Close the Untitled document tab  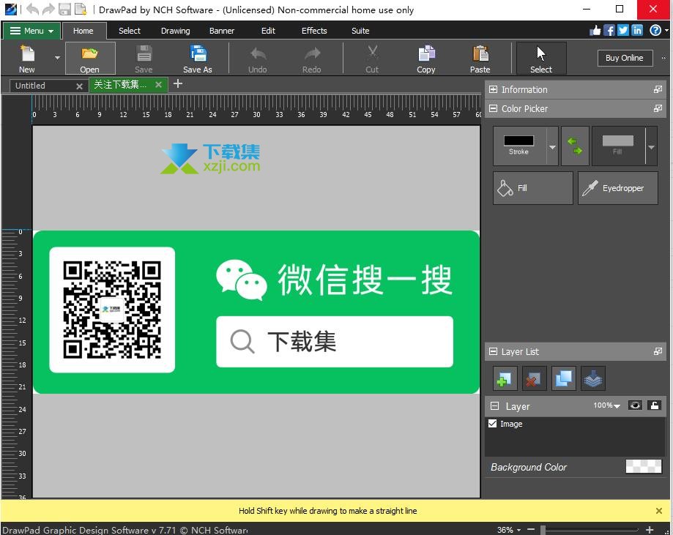pyautogui.click(x=79, y=86)
